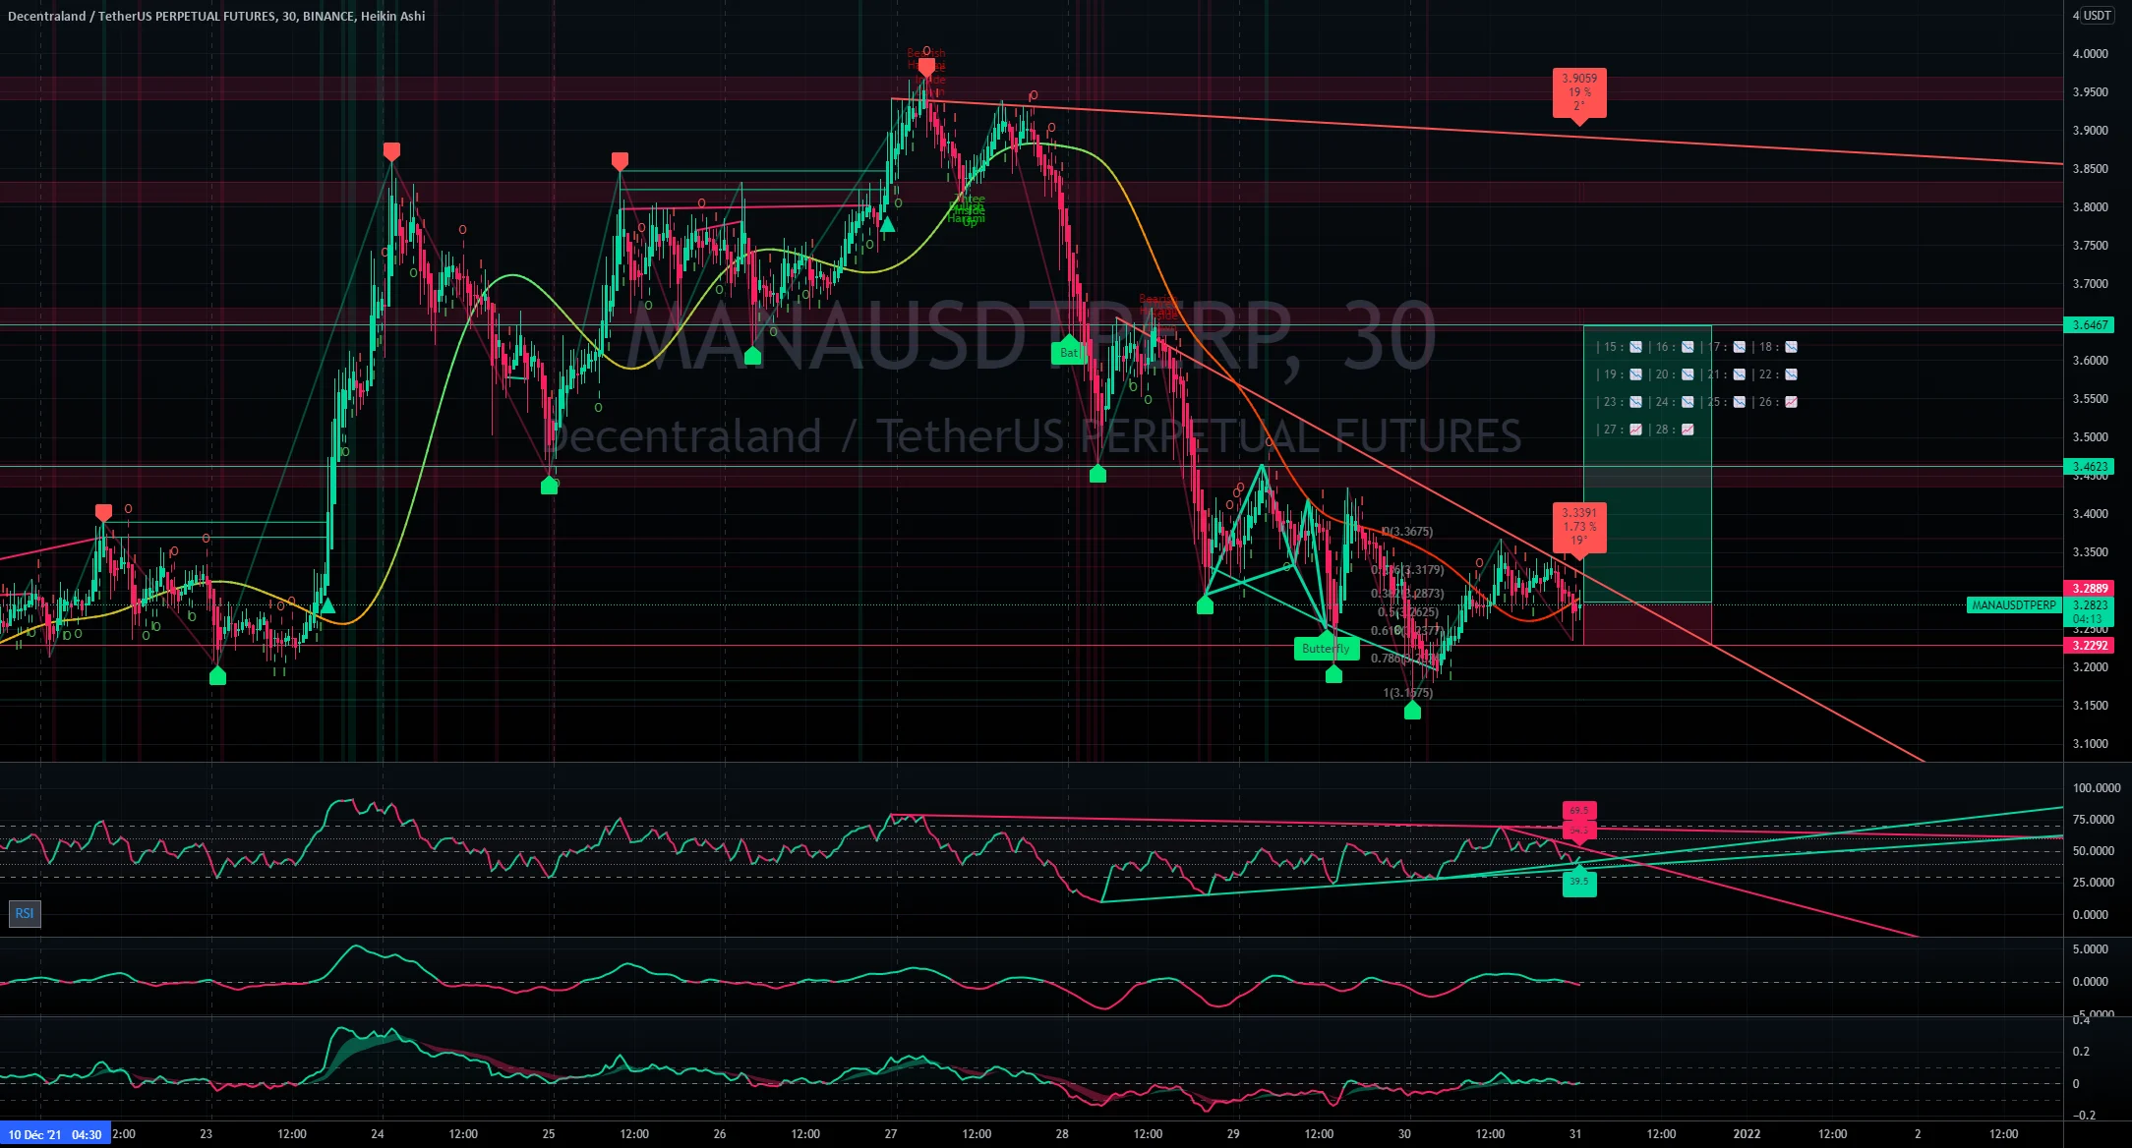2132x1148 pixels.
Task: Click the uptrend chart icon next to 28
Action: click(x=1688, y=430)
